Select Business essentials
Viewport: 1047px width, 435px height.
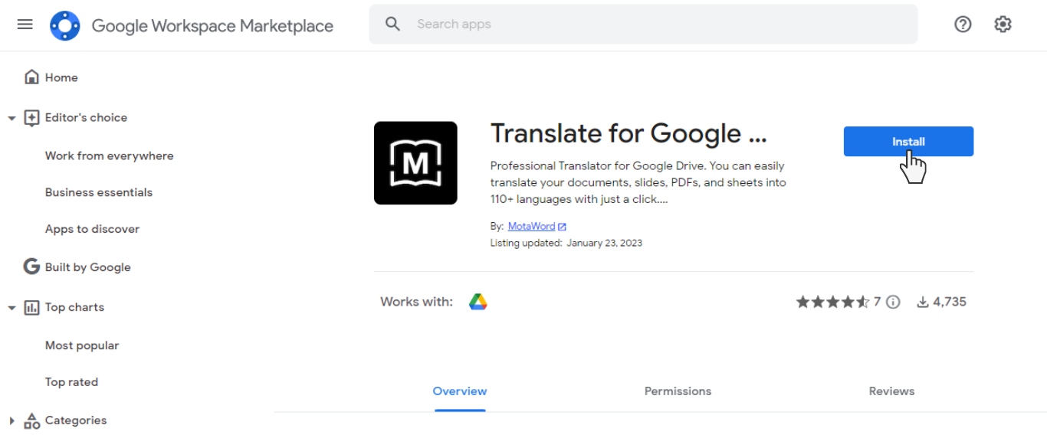99,192
